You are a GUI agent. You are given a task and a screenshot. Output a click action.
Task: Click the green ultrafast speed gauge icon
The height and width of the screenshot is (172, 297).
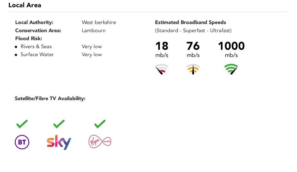(231, 69)
